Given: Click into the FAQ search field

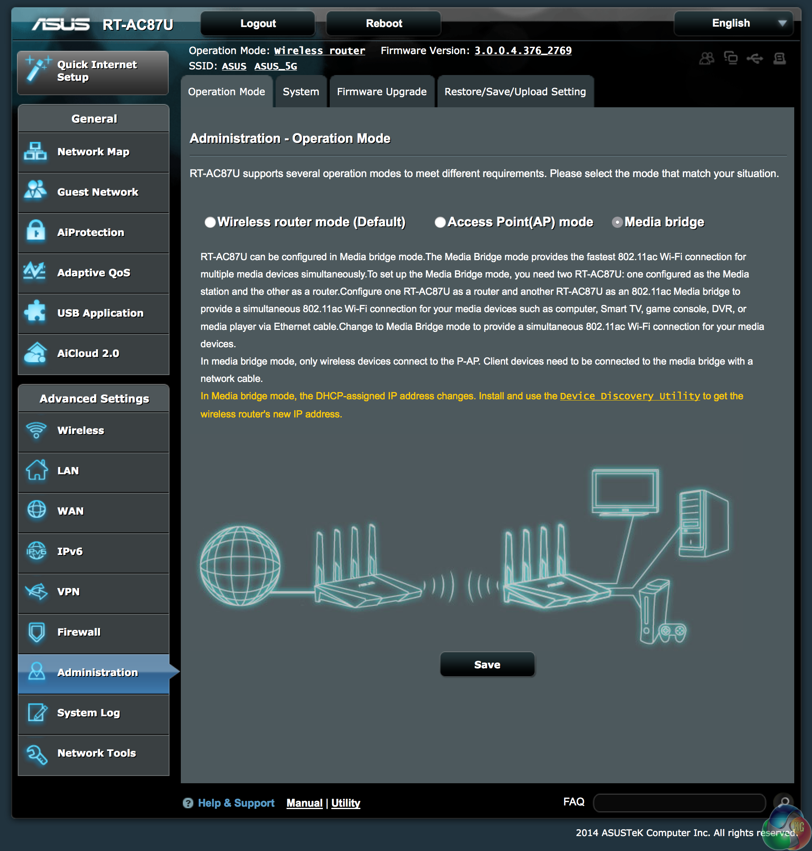Looking at the screenshot, I should [x=678, y=803].
